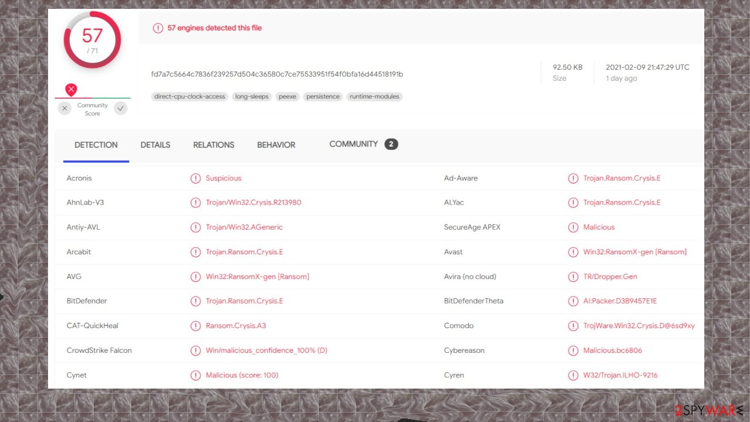This screenshot has height=422, width=750.
Task: Select the runtime-modules tag
Action: (374, 97)
